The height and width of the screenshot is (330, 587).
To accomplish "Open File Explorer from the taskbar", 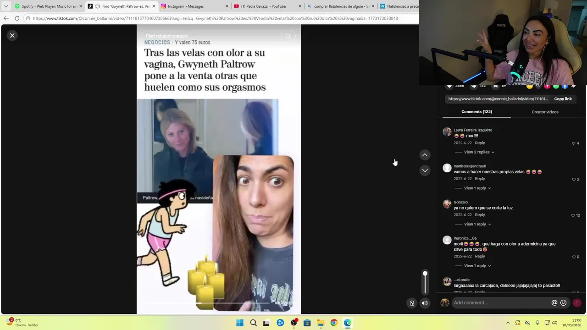I will (x=321, y=323).
